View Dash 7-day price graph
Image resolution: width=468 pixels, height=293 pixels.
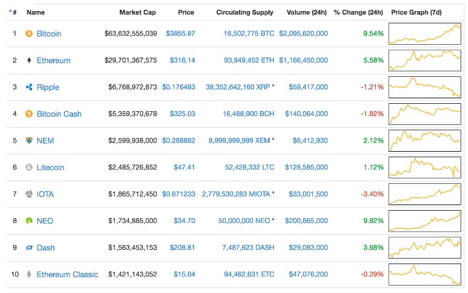425,248
